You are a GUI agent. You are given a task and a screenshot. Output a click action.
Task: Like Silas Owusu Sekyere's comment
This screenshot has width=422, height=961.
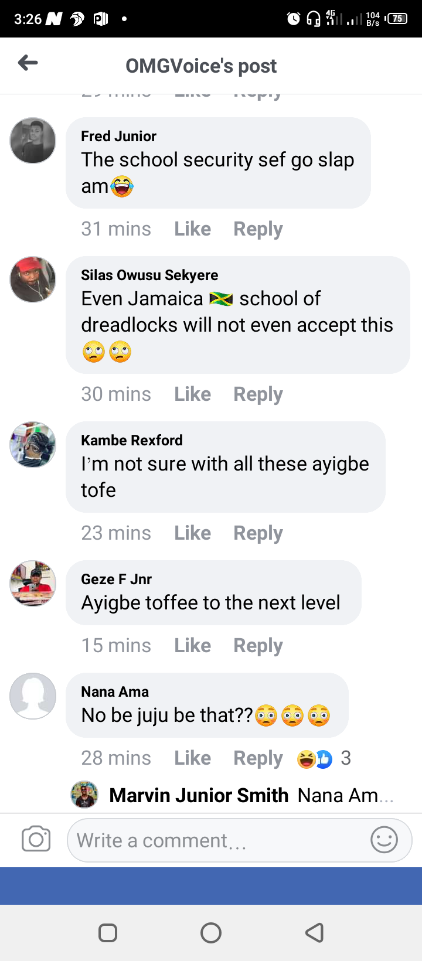[x=192, y=394]
